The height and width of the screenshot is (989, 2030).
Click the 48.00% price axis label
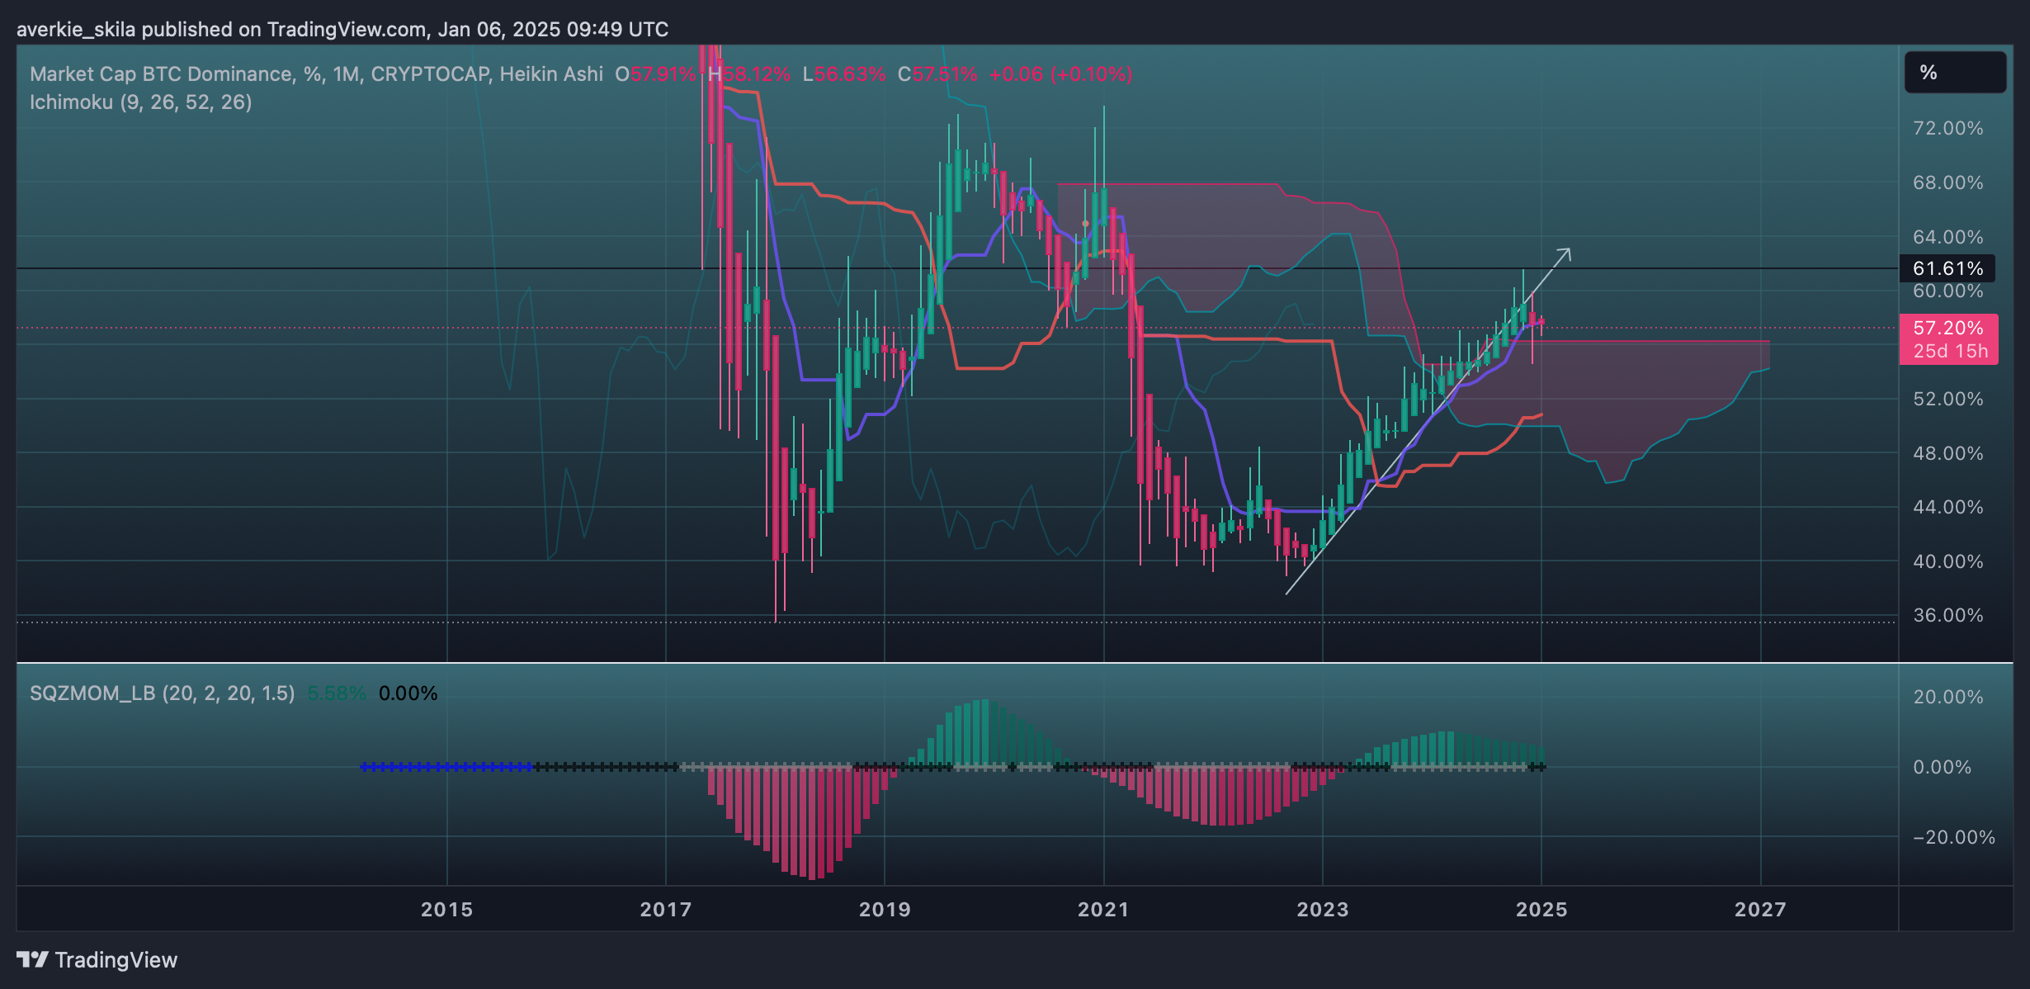pos(1948,453)
